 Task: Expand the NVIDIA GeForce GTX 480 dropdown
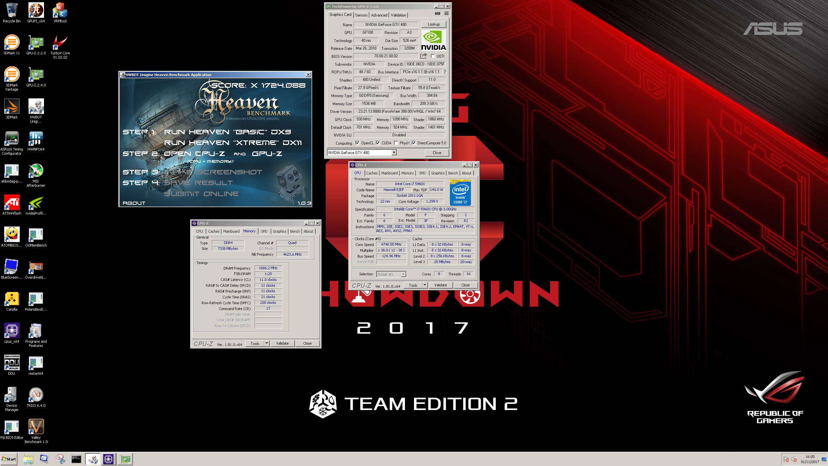click(394, 152)
